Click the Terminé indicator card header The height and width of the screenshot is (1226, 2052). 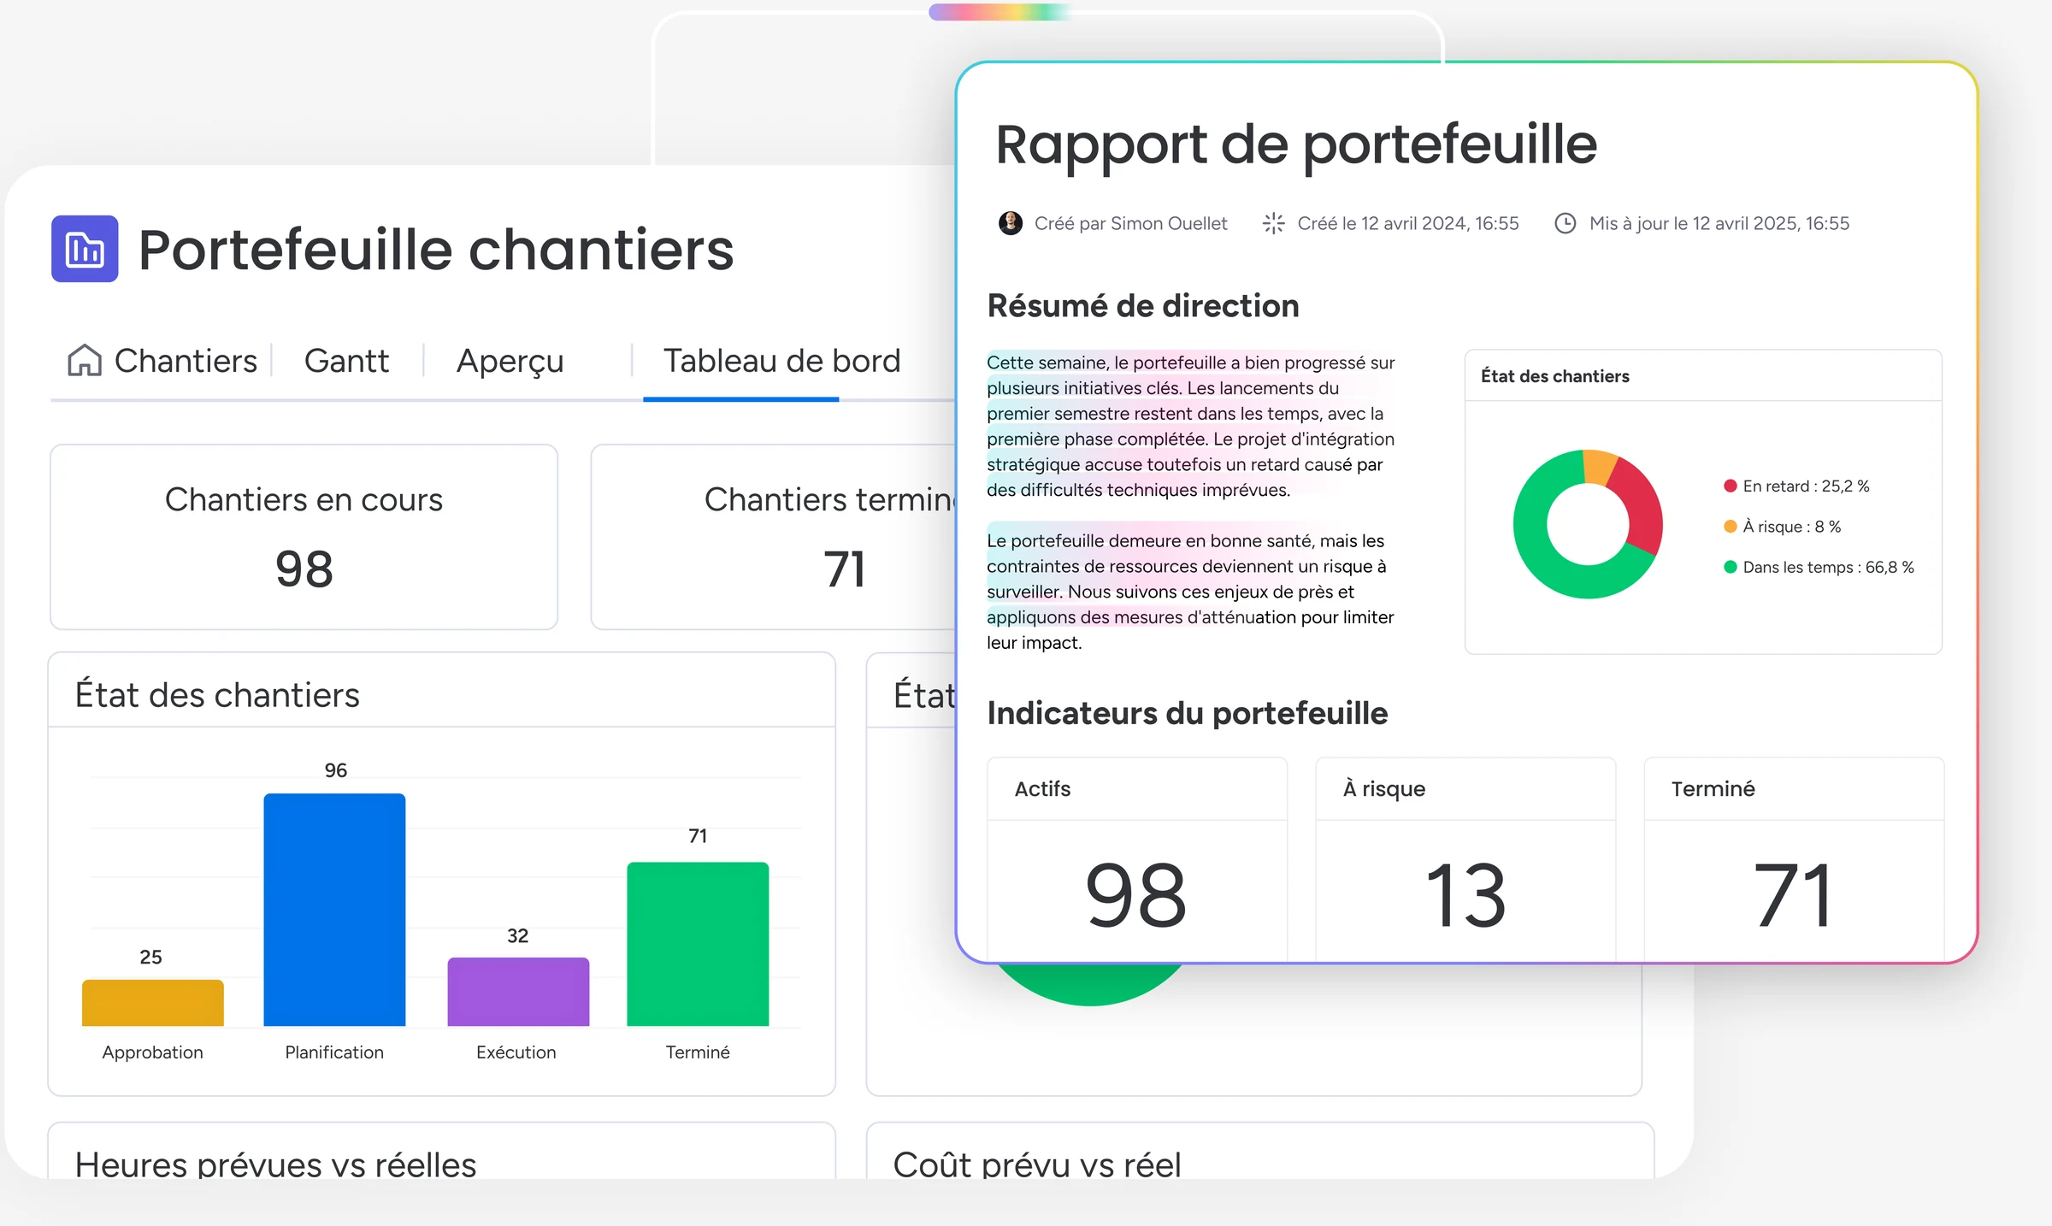coord(1794,788)
